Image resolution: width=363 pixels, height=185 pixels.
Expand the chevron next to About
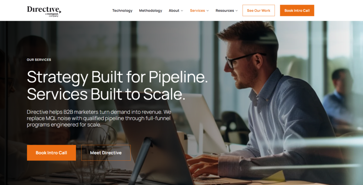tap(182, 11)
